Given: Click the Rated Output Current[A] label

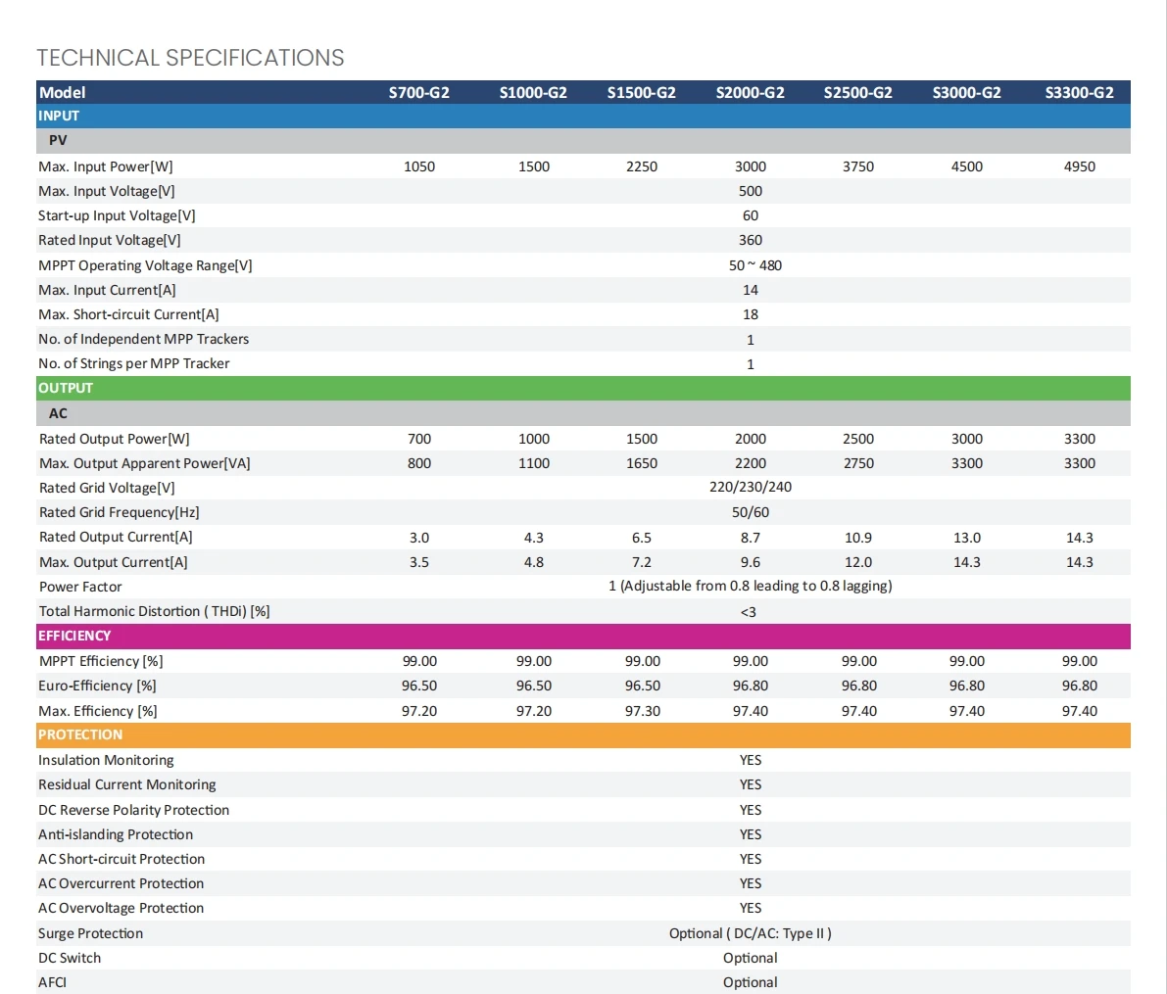Looking at the screenshot, I should coord(116,538).
